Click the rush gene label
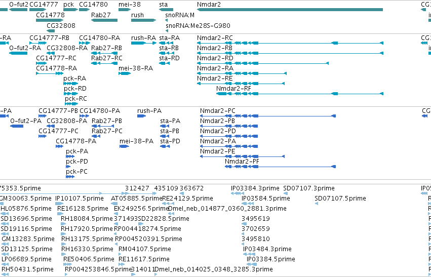 (137, 15)
